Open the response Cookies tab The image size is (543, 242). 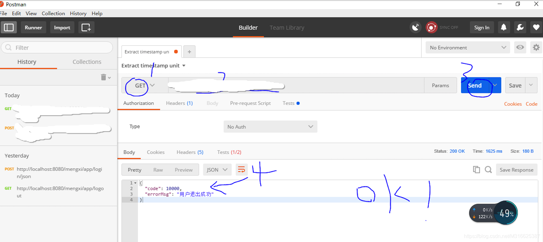pos(156,152)
